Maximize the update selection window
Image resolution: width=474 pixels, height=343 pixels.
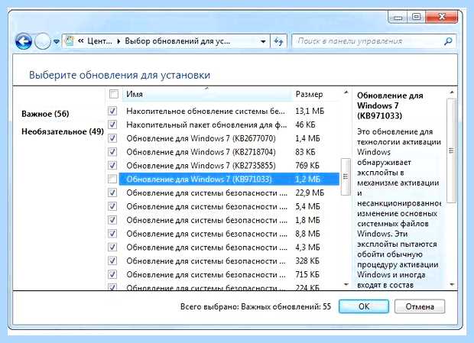click(x=416, y=17)
